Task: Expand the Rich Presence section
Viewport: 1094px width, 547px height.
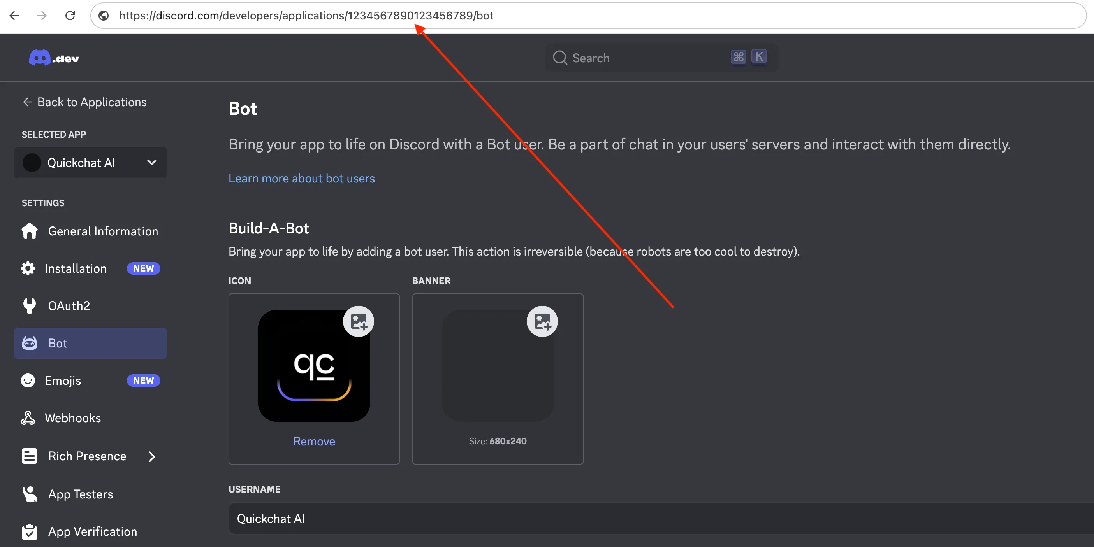Action: [151, 456]
